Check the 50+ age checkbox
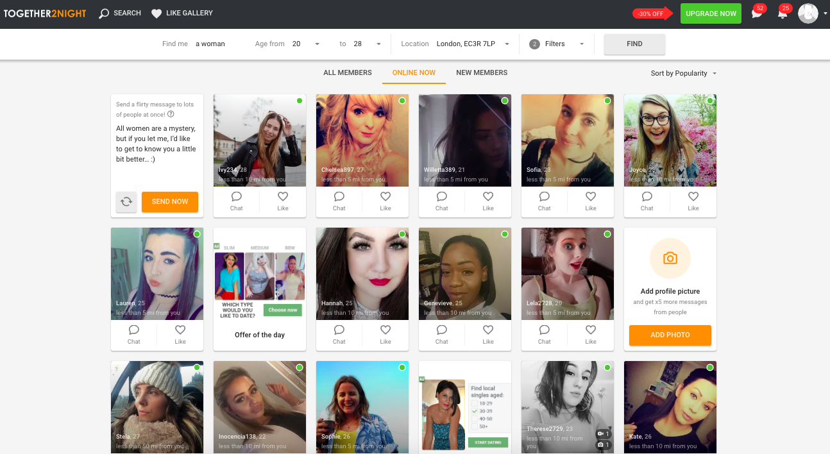Screen dimensions: 830x454 pyautogui.click(x=475, y=426)
